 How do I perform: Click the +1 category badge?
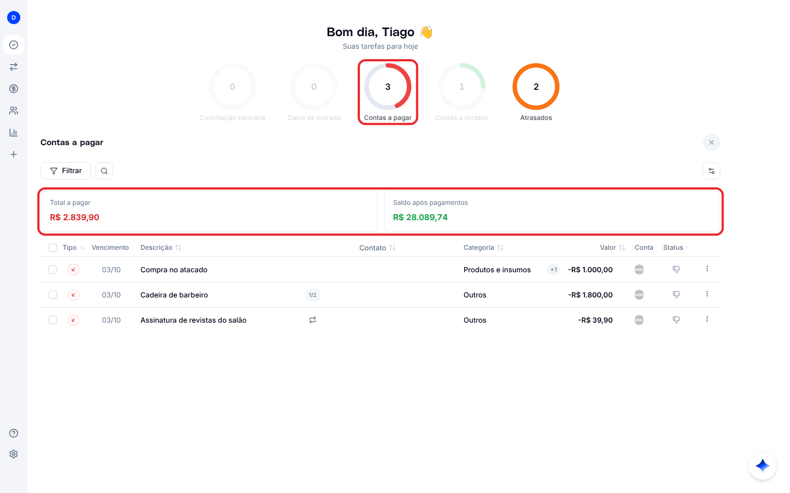[554, 270]
